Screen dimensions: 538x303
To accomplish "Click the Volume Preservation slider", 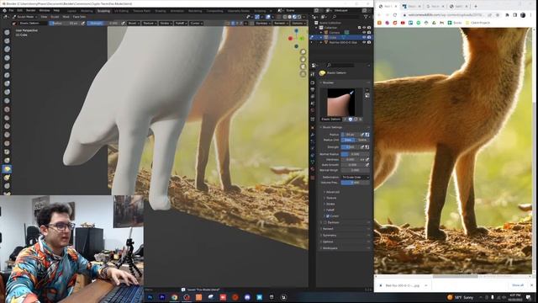I will click(355, 183).
